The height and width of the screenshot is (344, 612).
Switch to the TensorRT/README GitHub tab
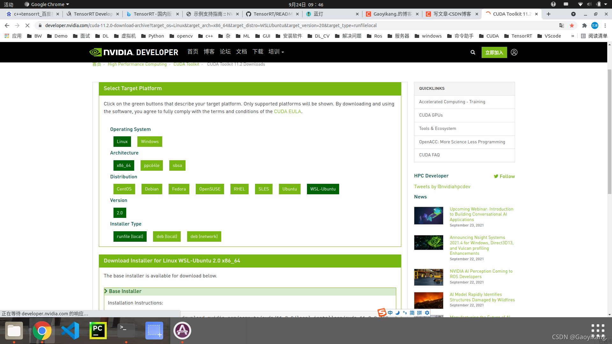(x=273, y=14)
